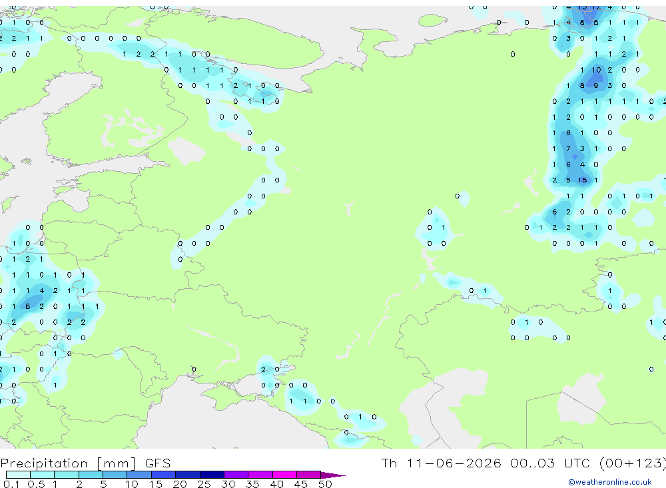Click the "GFS" model label
This screenshot has width=666, height=488.
pos(158,463)
